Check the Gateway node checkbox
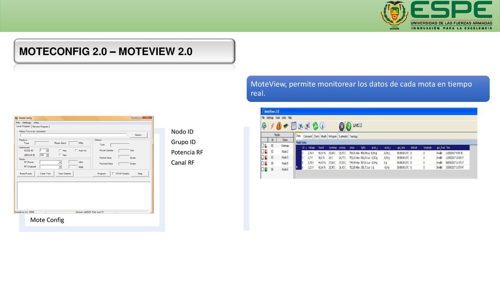This screenshot has width=500, height=281. coord(263,145)
